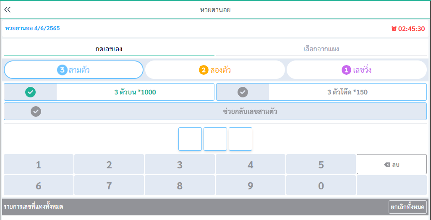Select the สองตัว two-digit mode
The width and height of the screenshot is (431, 220).
tap(215, 70)
